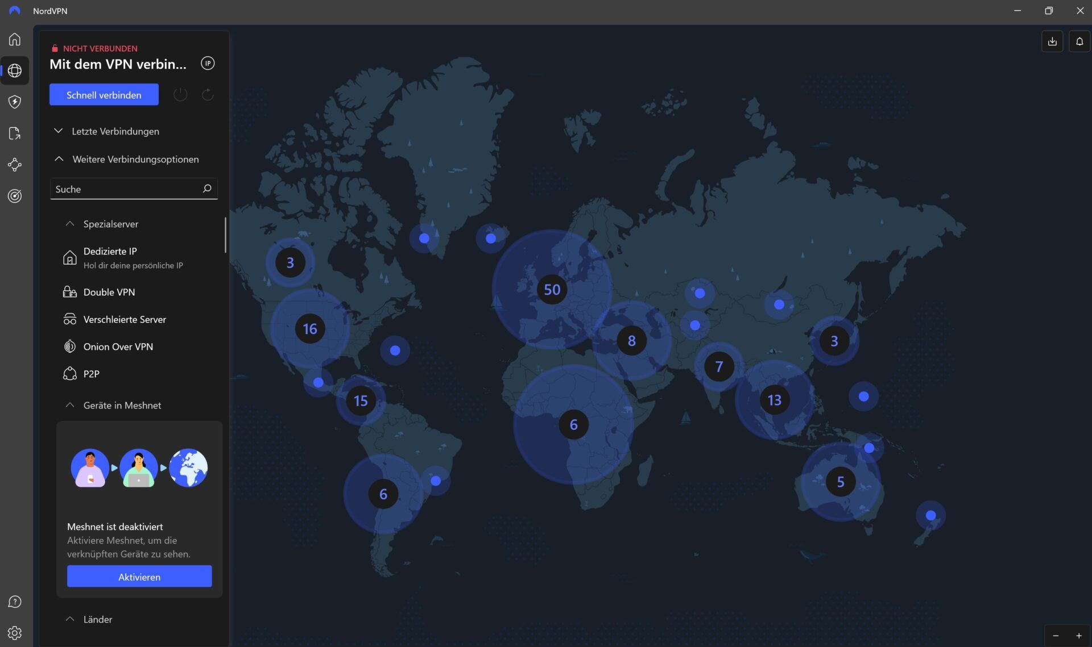This screenshot has width=1092, height=647.
Task: Click the download icon in top right
Action: (x=1052, y=41)
